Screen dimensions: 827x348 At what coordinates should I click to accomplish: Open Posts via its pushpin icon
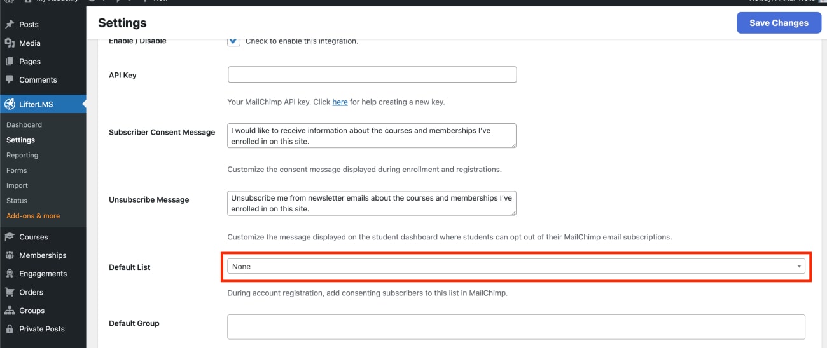(10, 25)
